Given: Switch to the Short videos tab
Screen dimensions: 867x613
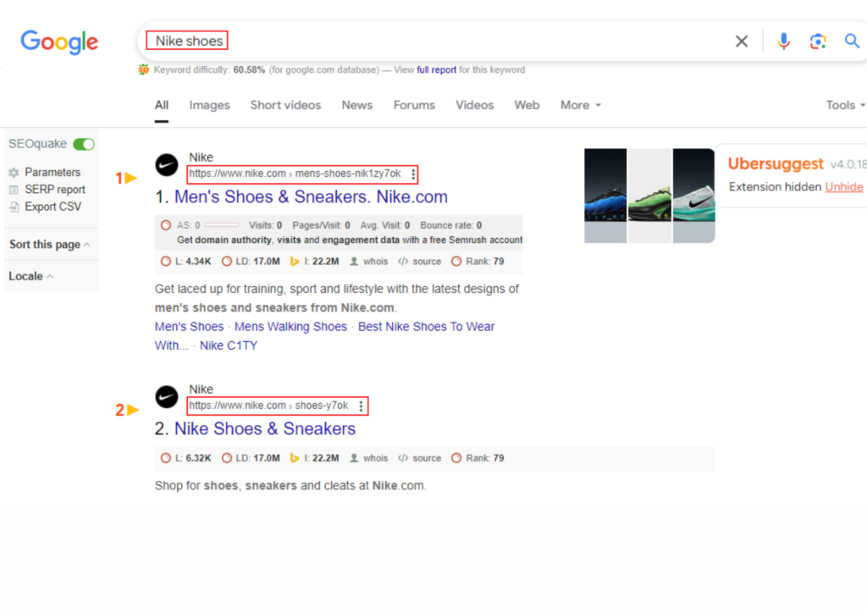Looking at the screenshot, I should coord(285,105).
